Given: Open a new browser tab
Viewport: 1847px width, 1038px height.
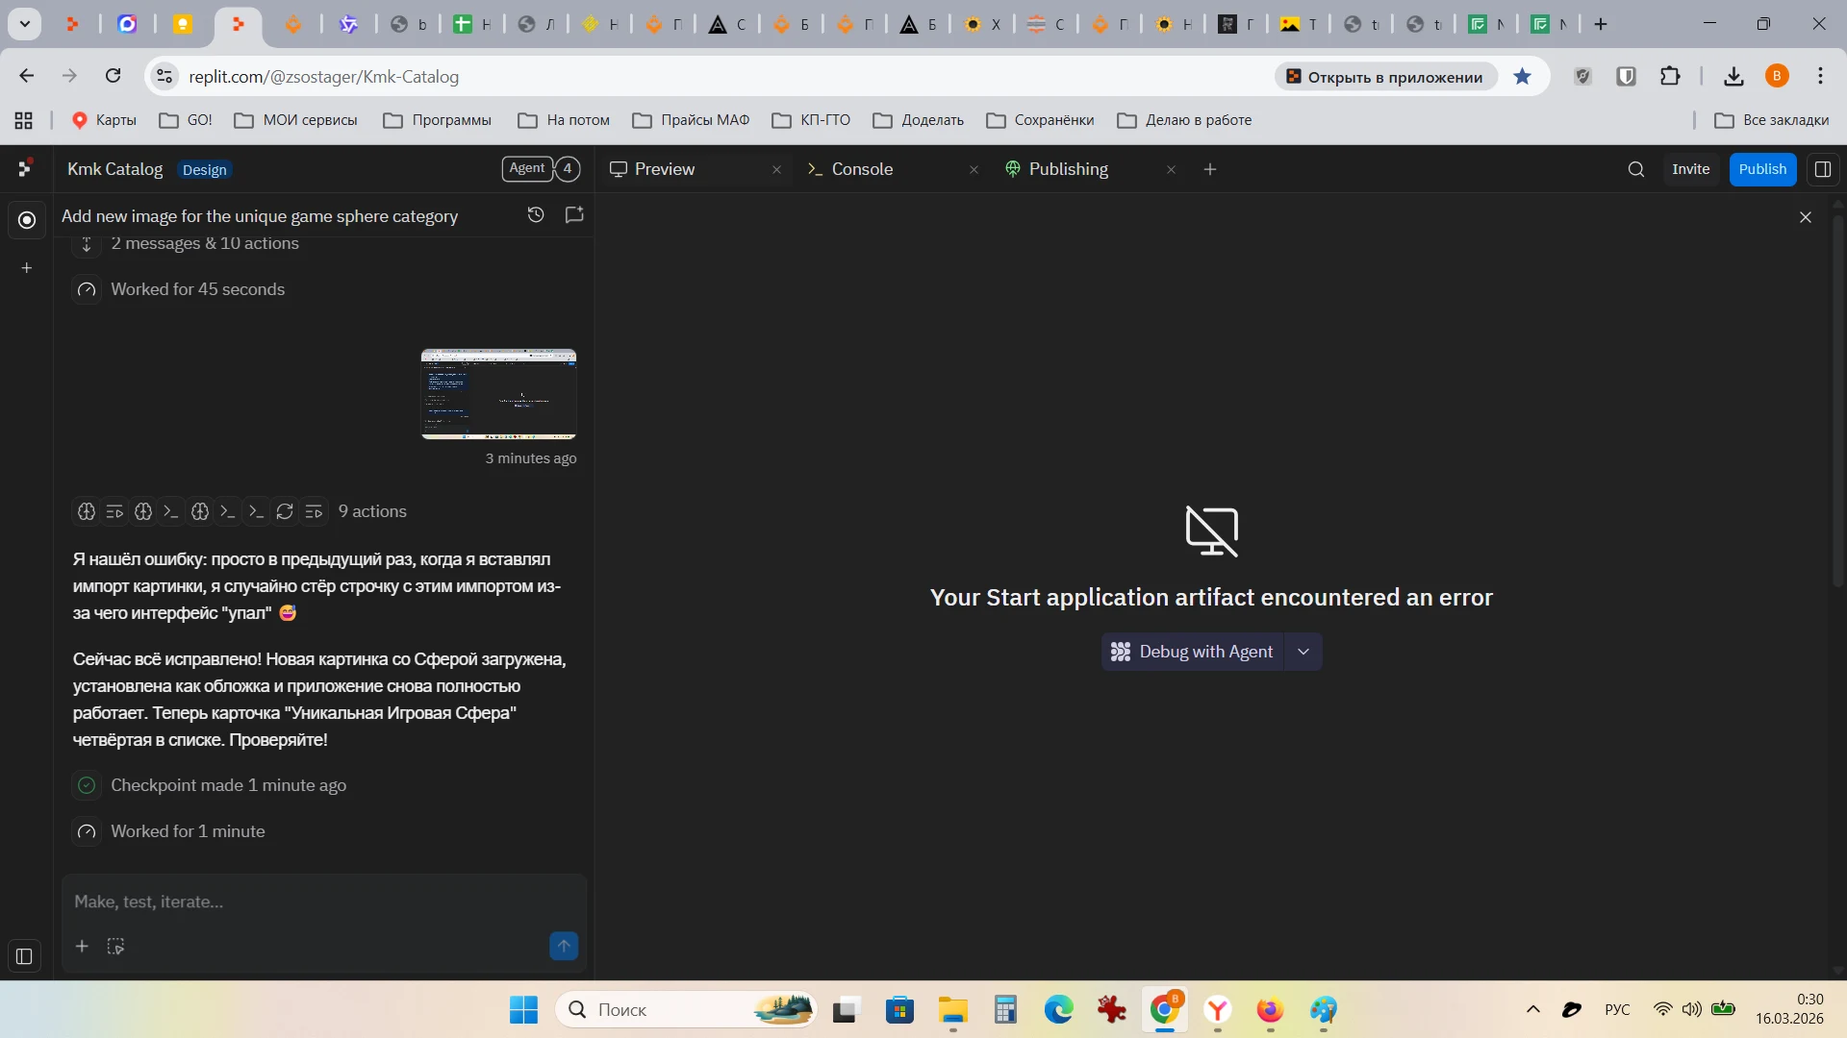Looking at the screenshot, I should click(1602, 24).
